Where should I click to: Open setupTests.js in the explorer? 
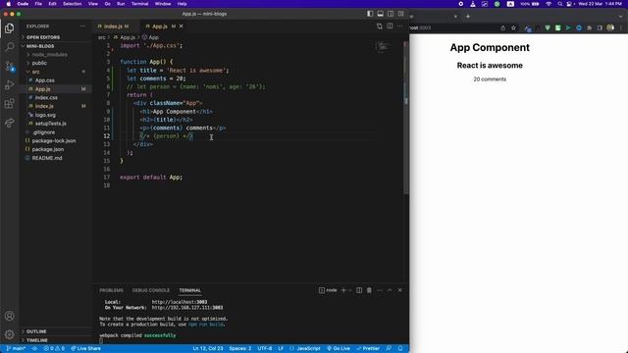coord(50,124)
